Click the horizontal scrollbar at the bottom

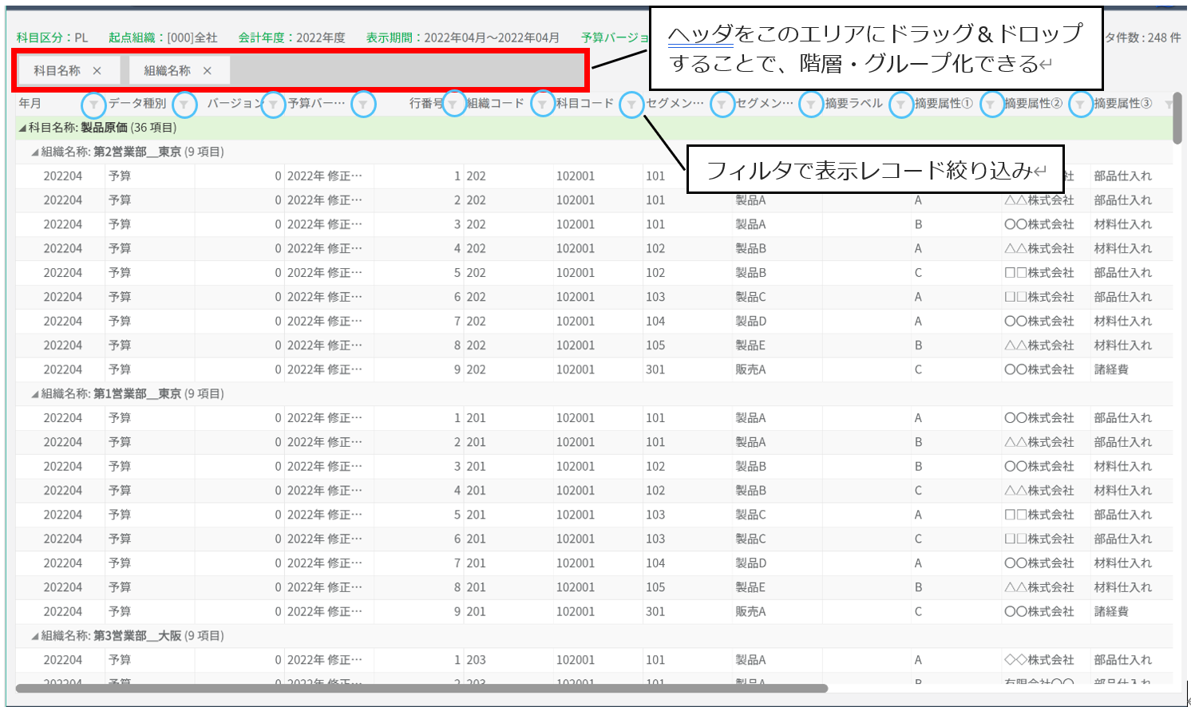coord(421,688)
